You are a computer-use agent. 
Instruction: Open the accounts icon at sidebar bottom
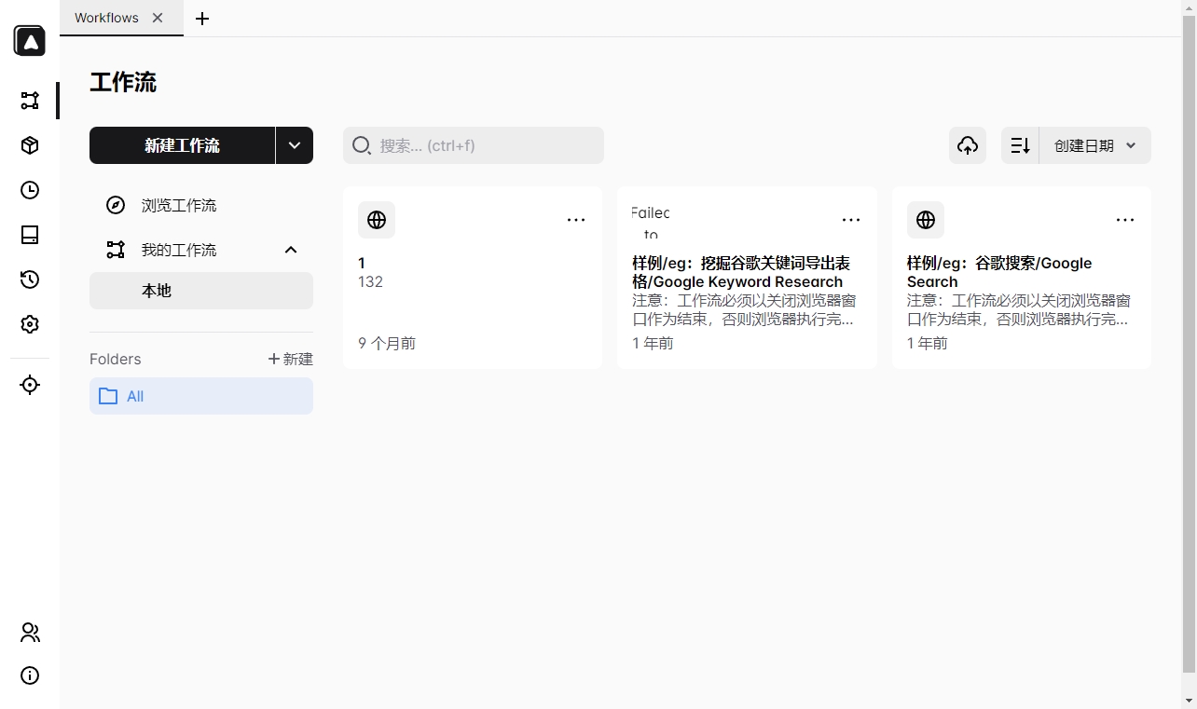(29, 633)
